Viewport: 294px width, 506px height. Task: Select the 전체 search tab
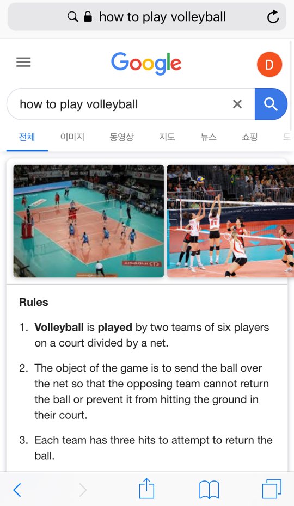27,137
